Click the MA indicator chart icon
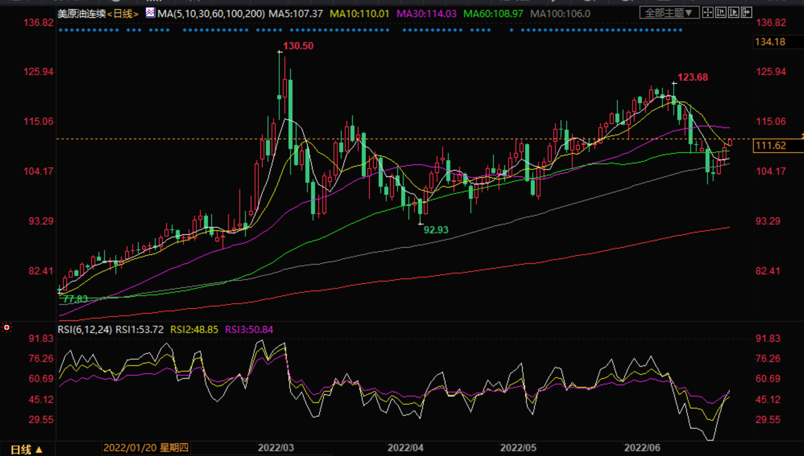The image size is (804, 456). (150, 12)
